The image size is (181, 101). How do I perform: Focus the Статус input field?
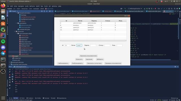click(x=107, y=45)
